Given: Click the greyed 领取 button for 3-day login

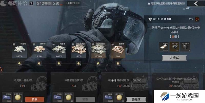Looking at the screenshot, I should point(85,99).
